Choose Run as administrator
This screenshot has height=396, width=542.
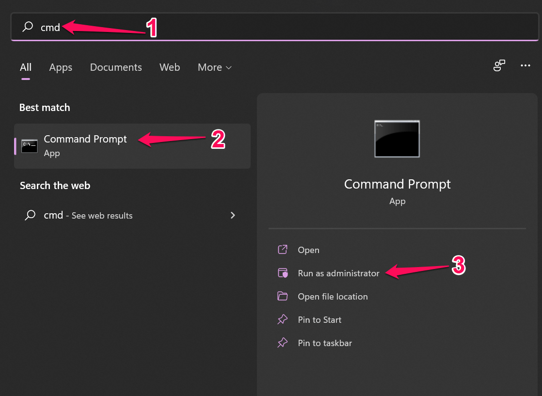338,273
